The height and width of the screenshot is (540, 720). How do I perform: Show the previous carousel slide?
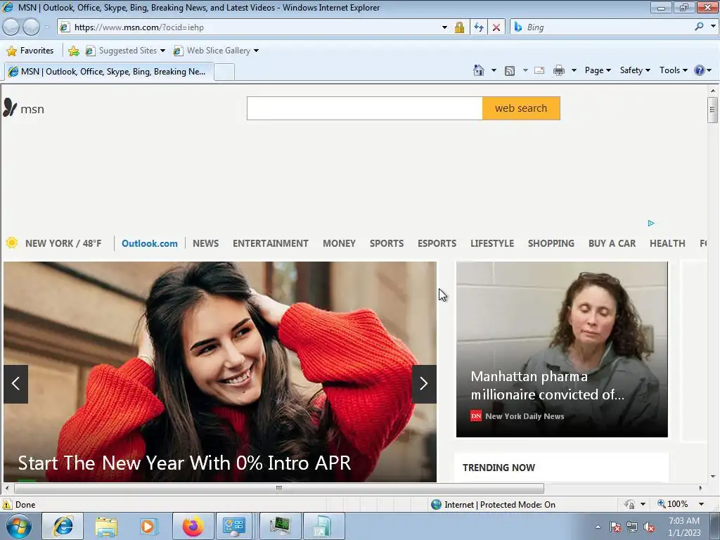tap(16, 384)
